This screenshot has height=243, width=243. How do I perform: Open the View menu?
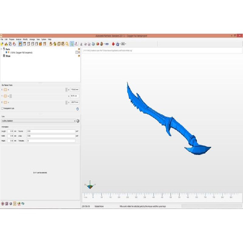click(38, 39)
